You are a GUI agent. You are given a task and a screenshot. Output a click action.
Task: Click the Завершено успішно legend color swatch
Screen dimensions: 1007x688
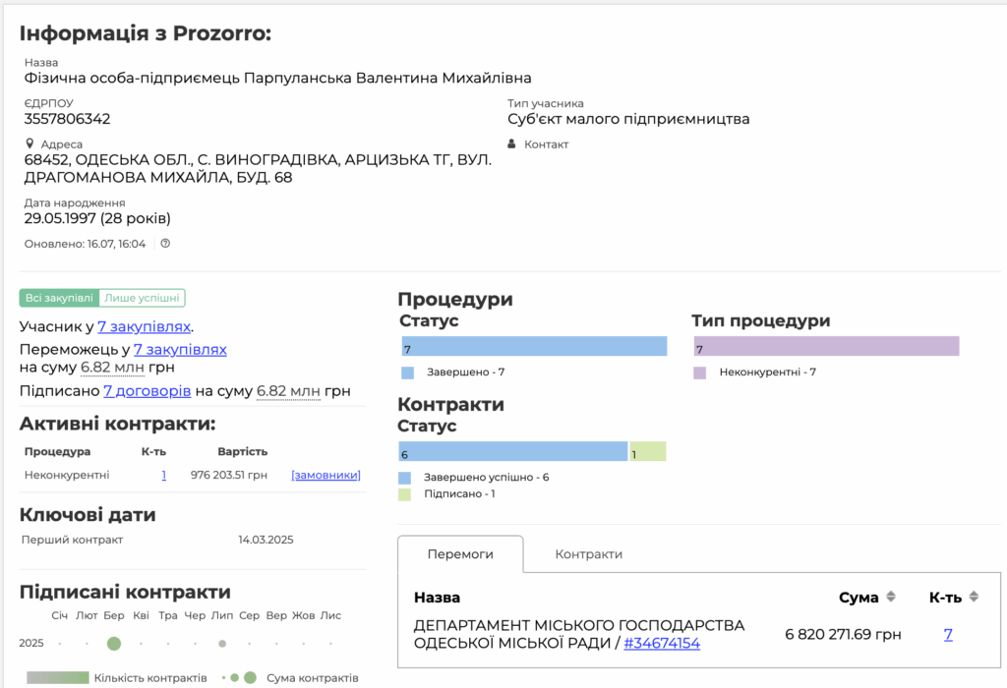point(406,477)
